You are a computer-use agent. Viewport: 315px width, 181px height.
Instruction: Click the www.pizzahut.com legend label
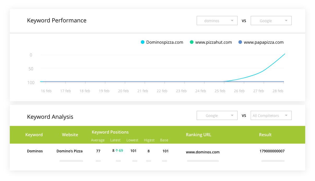pos(213,42)
